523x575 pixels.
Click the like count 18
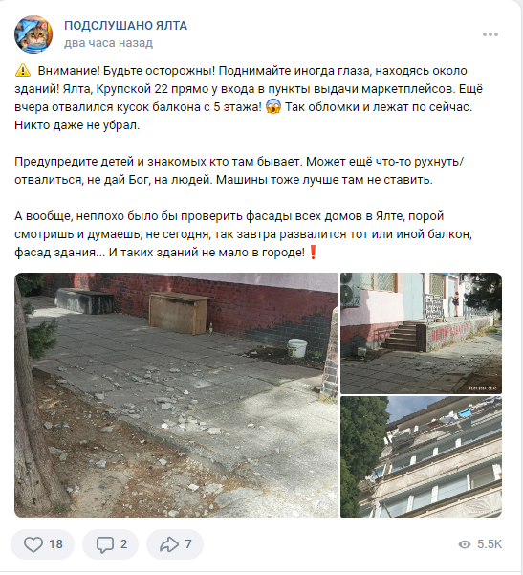click(x=56, y=544)
